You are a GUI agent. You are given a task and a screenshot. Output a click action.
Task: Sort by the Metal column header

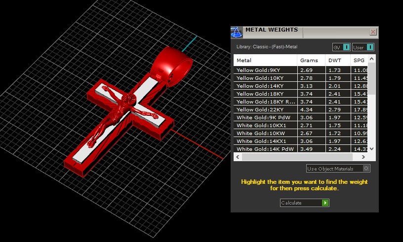click(265, 60)
